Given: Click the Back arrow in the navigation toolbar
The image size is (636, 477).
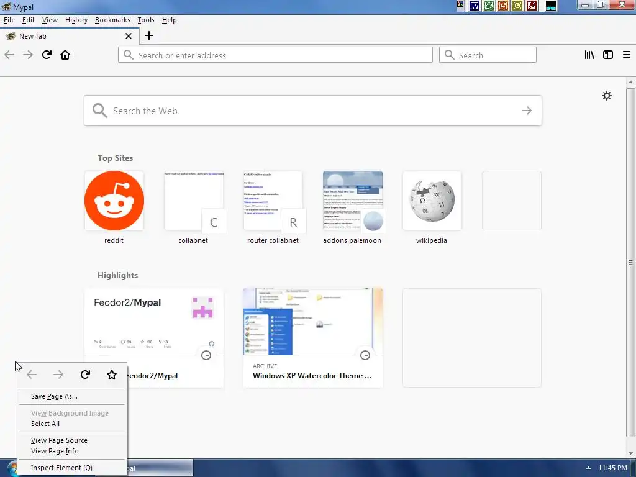Looking at the screenshot, I should tap(9, 55).
